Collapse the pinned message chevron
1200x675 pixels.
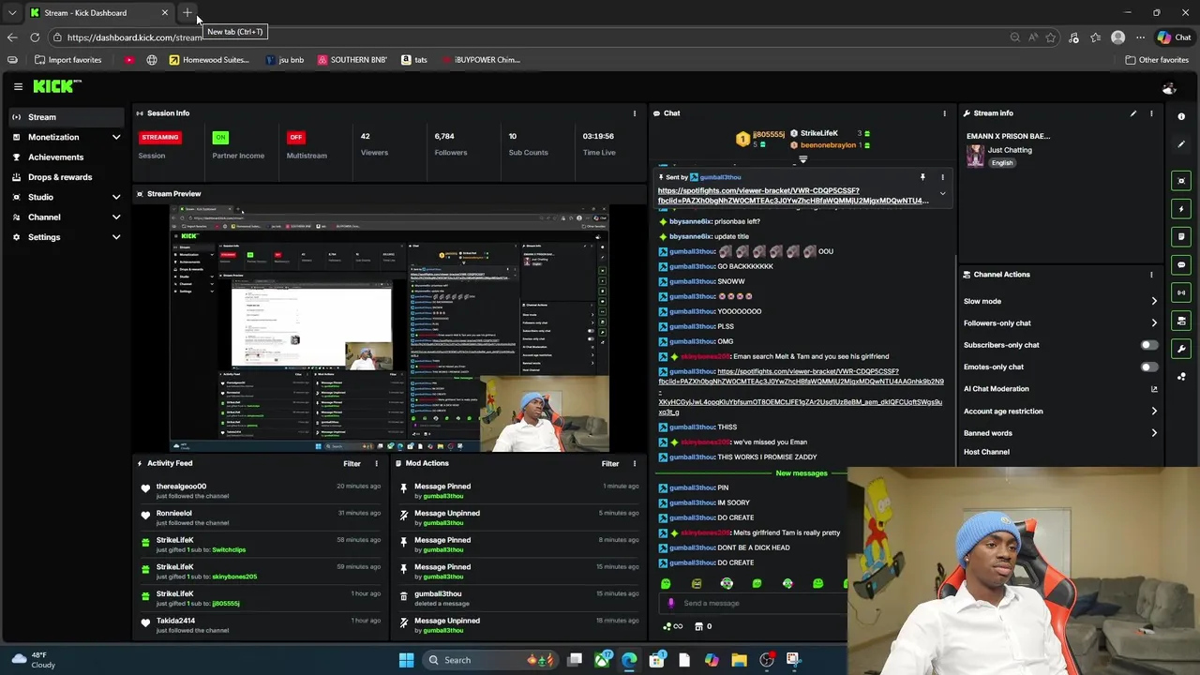tap(942, 194)
